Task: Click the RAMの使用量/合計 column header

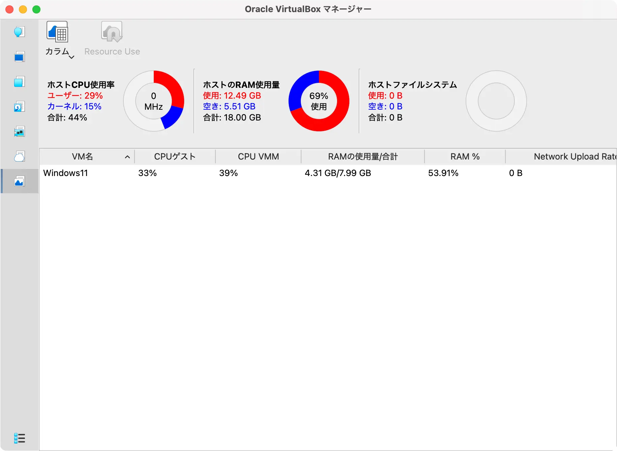Action: 363,157
